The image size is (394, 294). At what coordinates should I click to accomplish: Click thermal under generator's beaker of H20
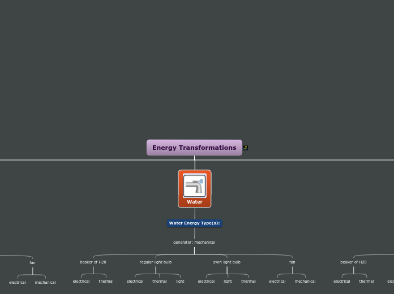click(106, 282)
